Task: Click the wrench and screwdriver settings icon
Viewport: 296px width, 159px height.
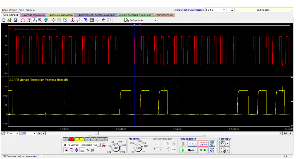Action: coord(93,150)
